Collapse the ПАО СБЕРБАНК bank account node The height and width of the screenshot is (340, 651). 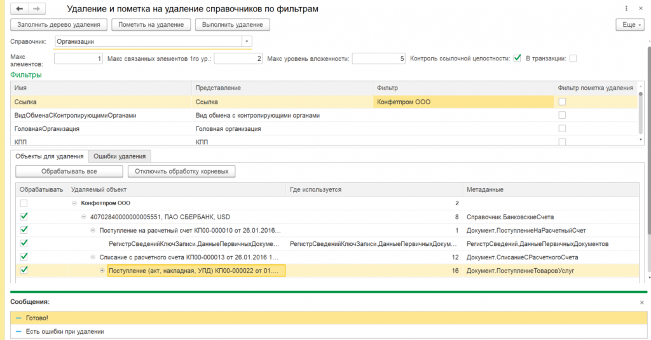click(84, 217)
